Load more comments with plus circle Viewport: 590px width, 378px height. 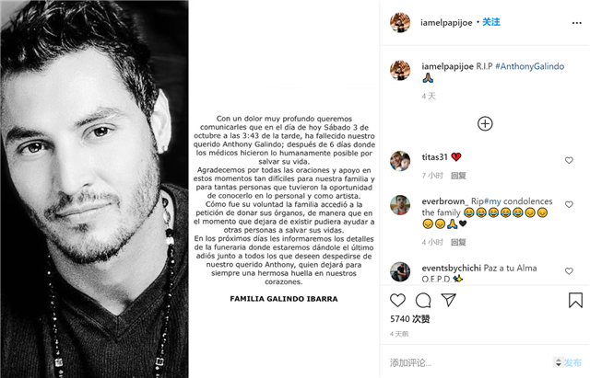click(x=485, y=123)
